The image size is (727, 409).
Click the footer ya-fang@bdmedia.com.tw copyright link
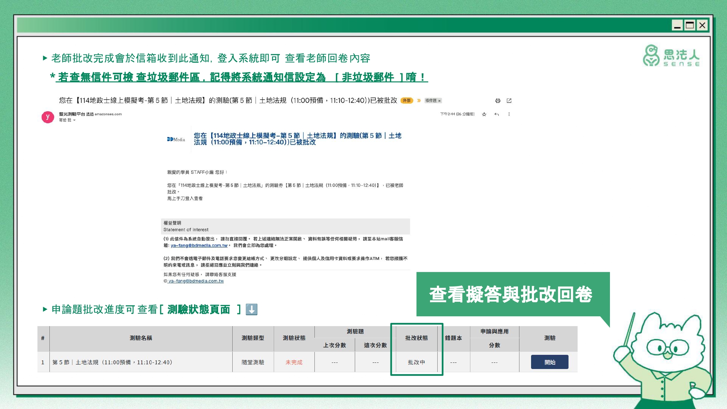click(x=196, y=281)
